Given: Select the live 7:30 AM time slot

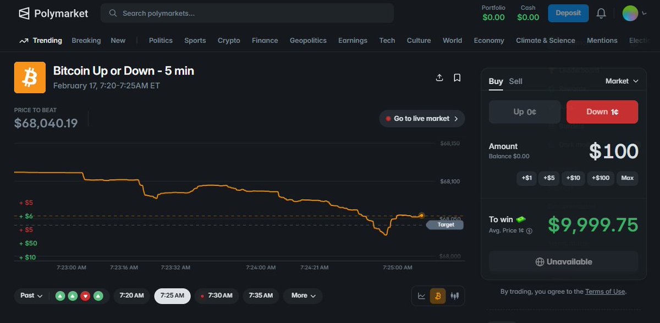Looking at the screenshot, I should point(217,296).
